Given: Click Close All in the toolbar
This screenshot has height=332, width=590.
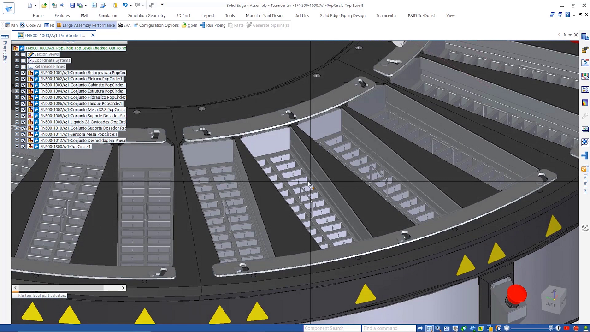Looking at the screenshot, I should pyautogui.click(x=30, y=25).
